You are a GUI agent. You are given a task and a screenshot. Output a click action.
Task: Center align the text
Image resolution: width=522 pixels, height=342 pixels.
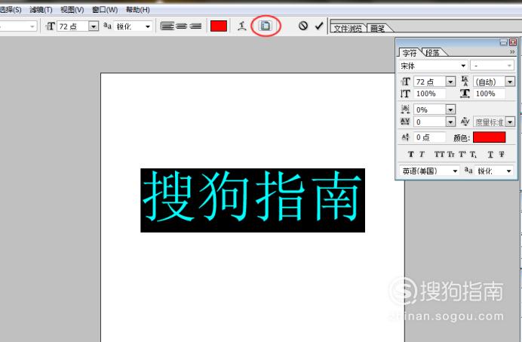click(x=182, y=26)
